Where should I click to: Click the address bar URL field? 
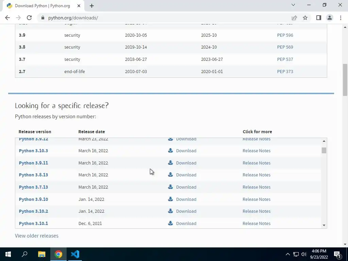[164, 18]
